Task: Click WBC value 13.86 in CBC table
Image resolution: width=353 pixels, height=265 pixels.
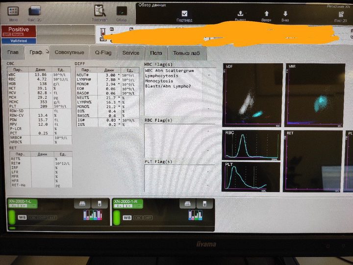Action: [41, 75]
